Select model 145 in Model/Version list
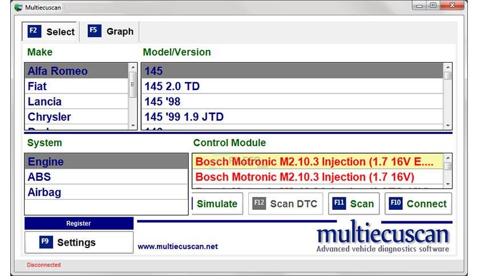This screenshot has height=276, width=477. tap(292, 71)
